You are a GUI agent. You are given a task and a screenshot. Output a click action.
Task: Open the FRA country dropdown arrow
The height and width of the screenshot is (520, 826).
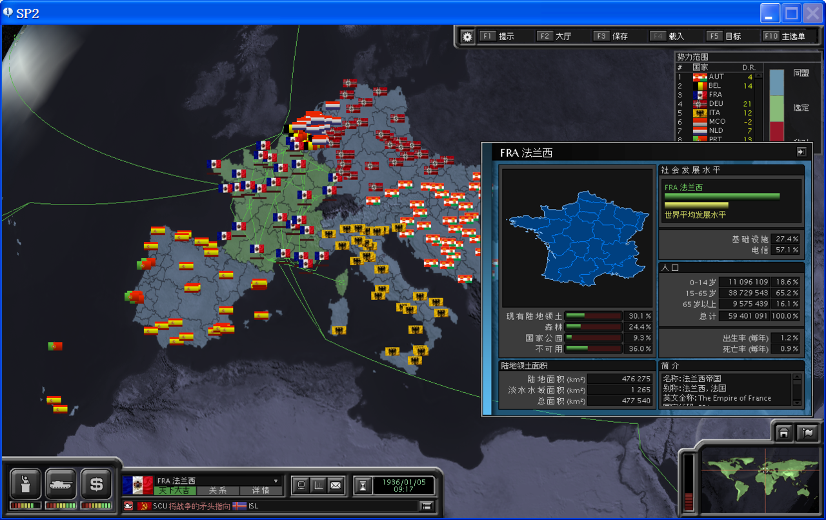pos(276,481)
